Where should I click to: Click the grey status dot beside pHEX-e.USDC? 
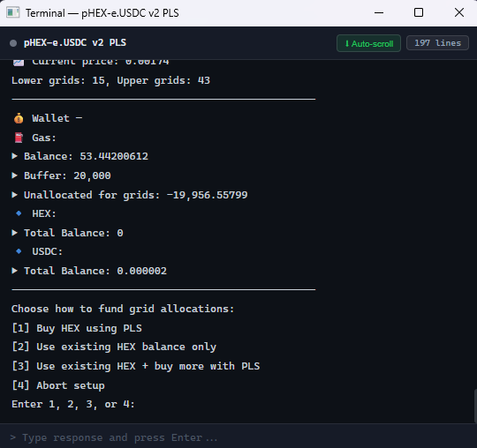(x=13, y=43)
